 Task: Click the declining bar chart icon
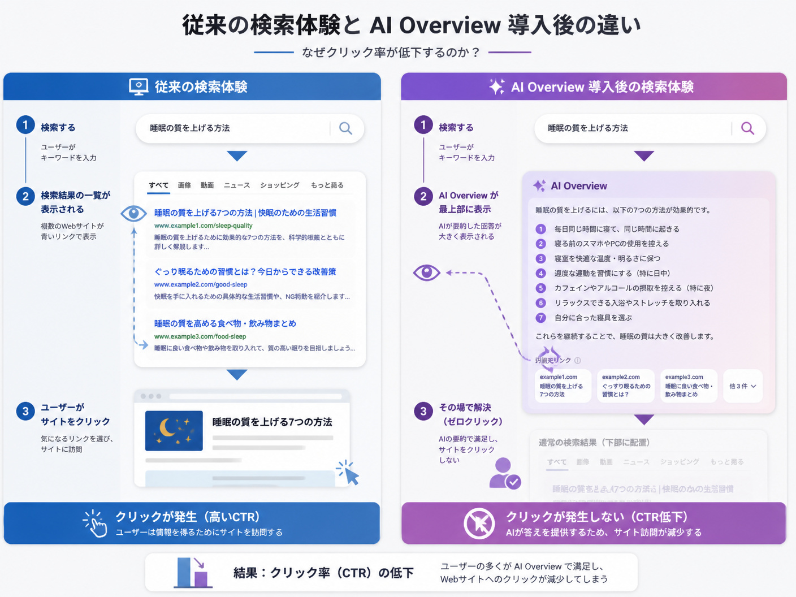[192, 572]
